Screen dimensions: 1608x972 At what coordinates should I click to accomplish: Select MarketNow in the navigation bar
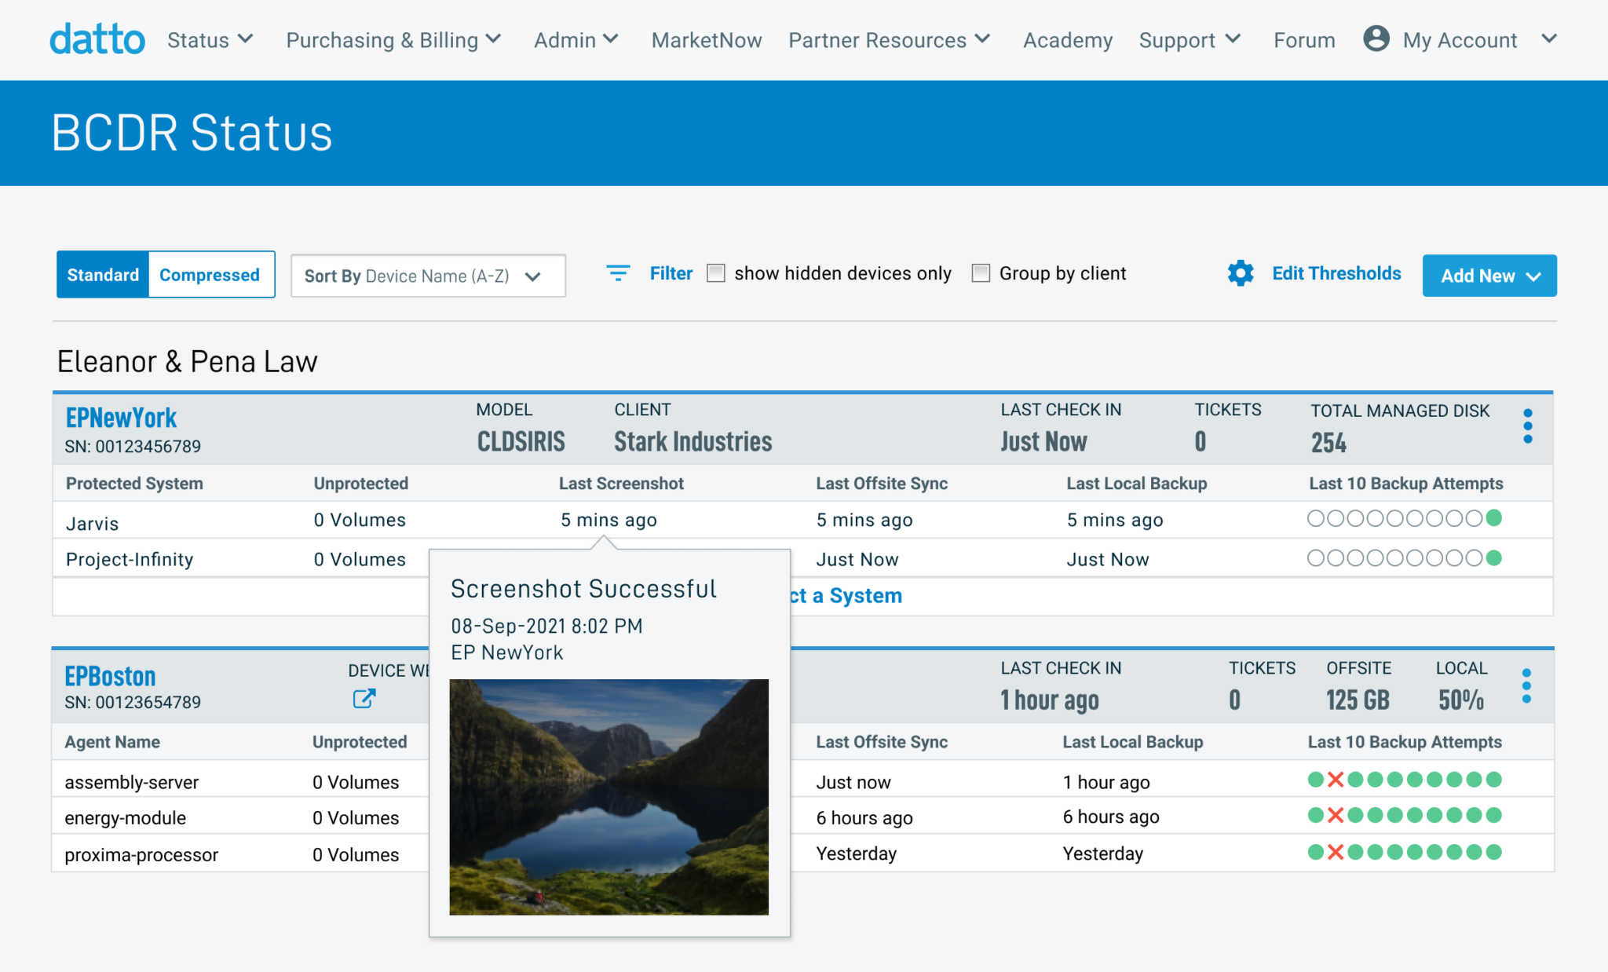705,39
